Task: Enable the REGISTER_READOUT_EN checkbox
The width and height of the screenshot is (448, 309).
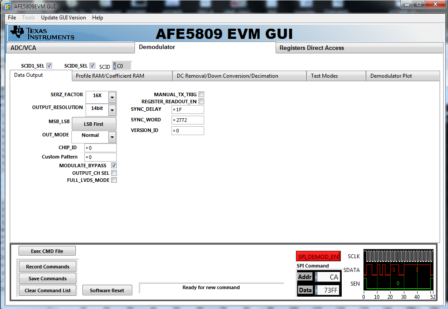Action: (x=202, y=101)
